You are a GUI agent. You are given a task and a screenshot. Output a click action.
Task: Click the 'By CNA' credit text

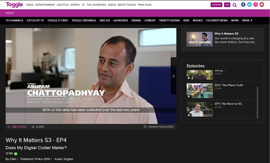pos(10,159)
